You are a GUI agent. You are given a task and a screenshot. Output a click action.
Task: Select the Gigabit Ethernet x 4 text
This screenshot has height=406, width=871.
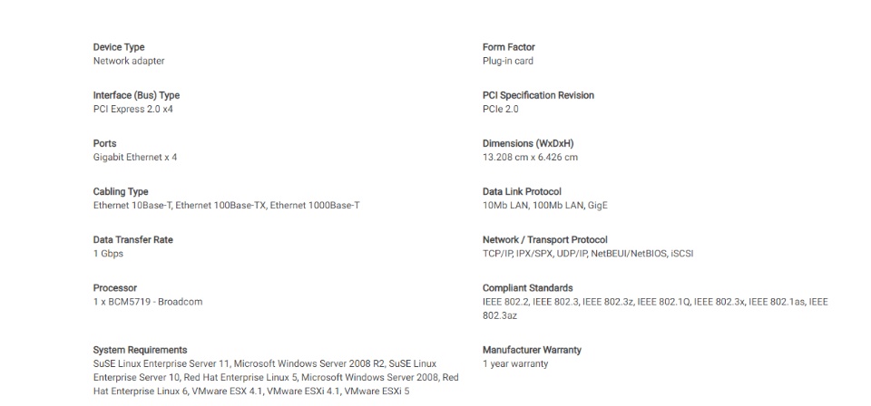pos(135,158)
